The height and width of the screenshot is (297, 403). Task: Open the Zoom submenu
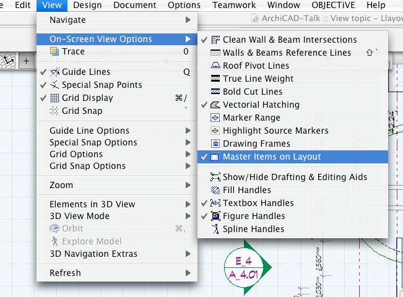tap(117, 185)
